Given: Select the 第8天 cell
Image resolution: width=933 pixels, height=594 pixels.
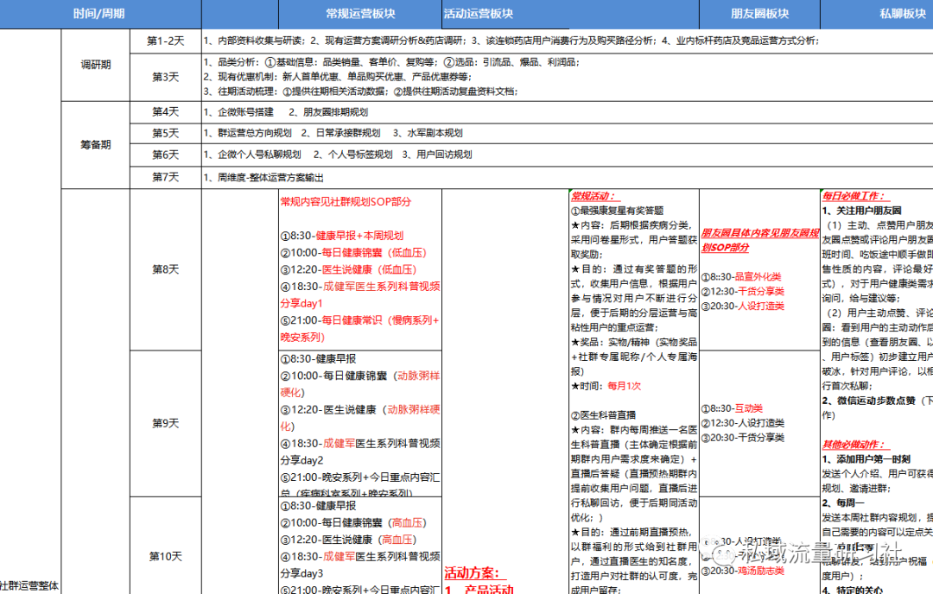Looking at the screenshot, I should pyautogui.click(x=165, y=269).
